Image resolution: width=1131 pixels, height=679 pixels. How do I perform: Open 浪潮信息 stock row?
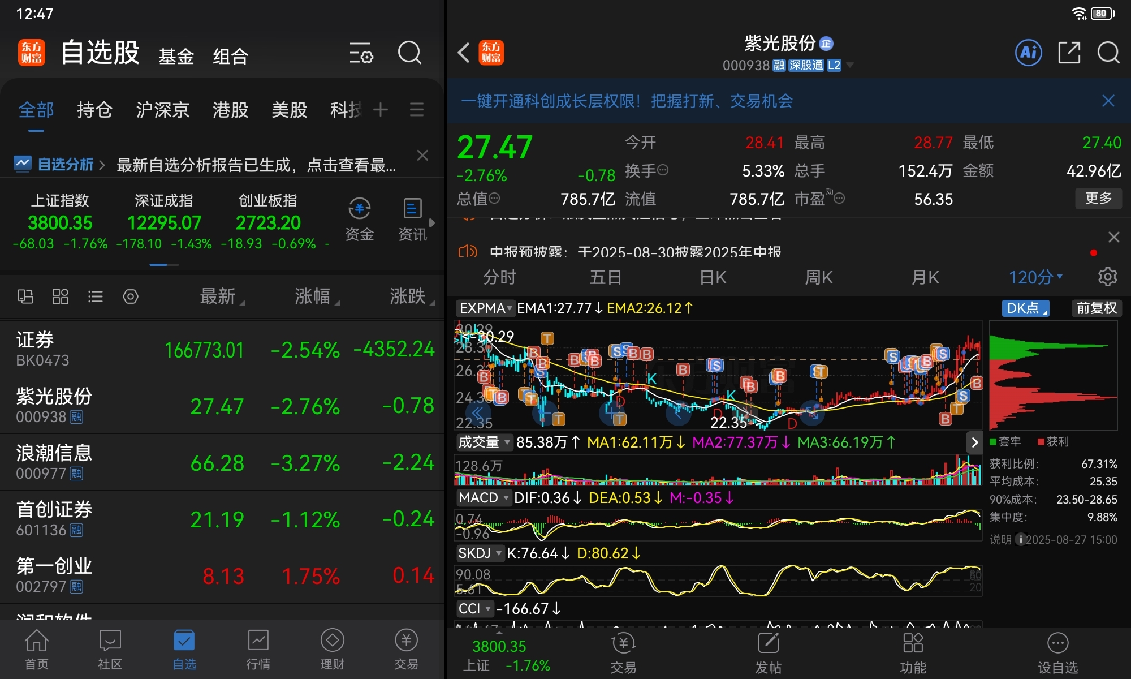point(222,462)
